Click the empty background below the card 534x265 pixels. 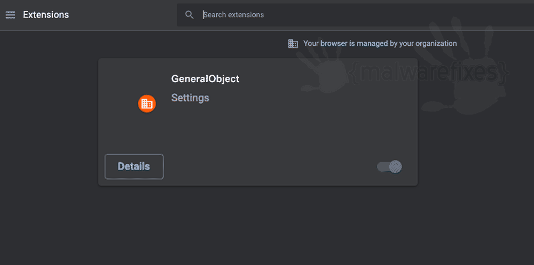click(258, 224)
